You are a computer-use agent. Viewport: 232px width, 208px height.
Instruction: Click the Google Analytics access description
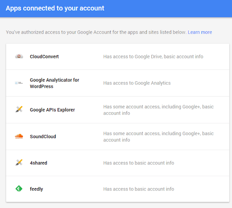click(x=137, y=83)
